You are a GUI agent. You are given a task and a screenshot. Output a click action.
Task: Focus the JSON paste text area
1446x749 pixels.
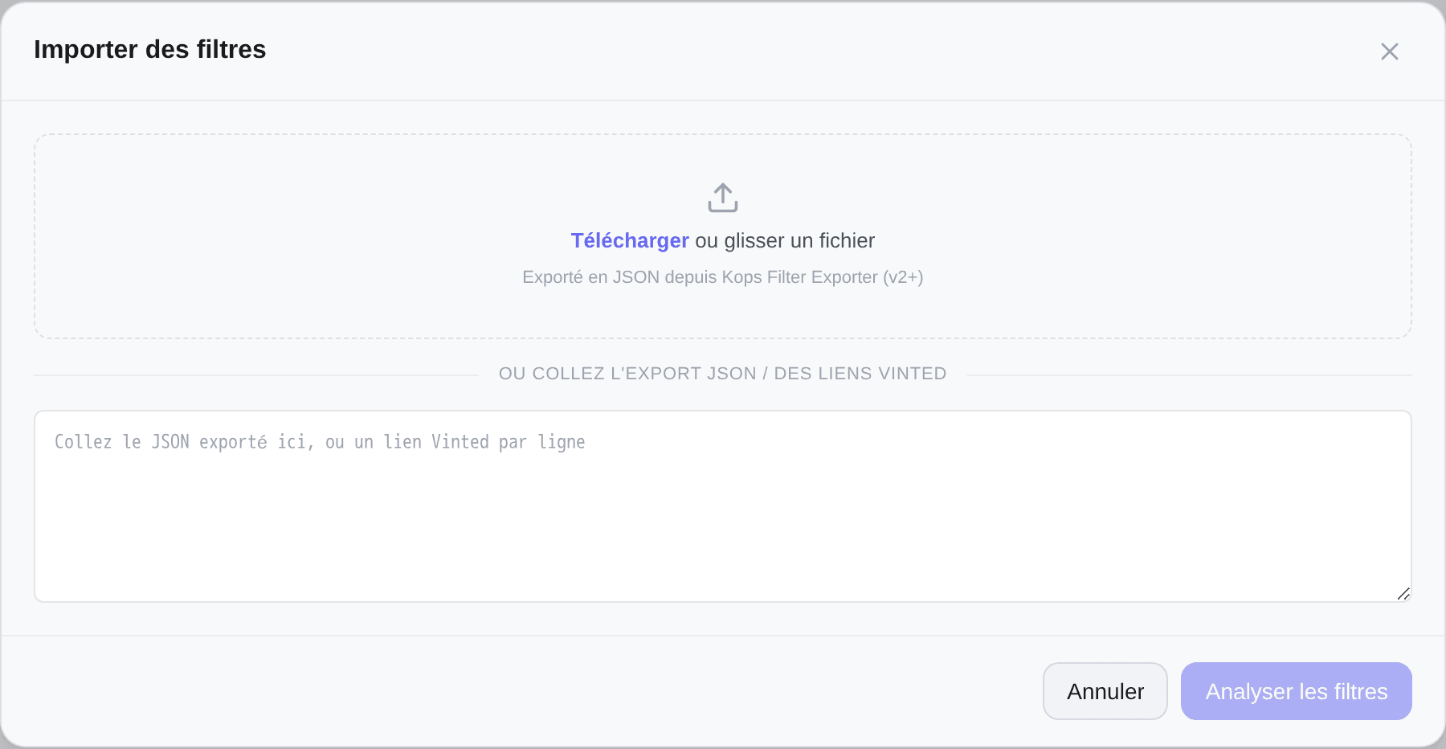pos(723,506)
